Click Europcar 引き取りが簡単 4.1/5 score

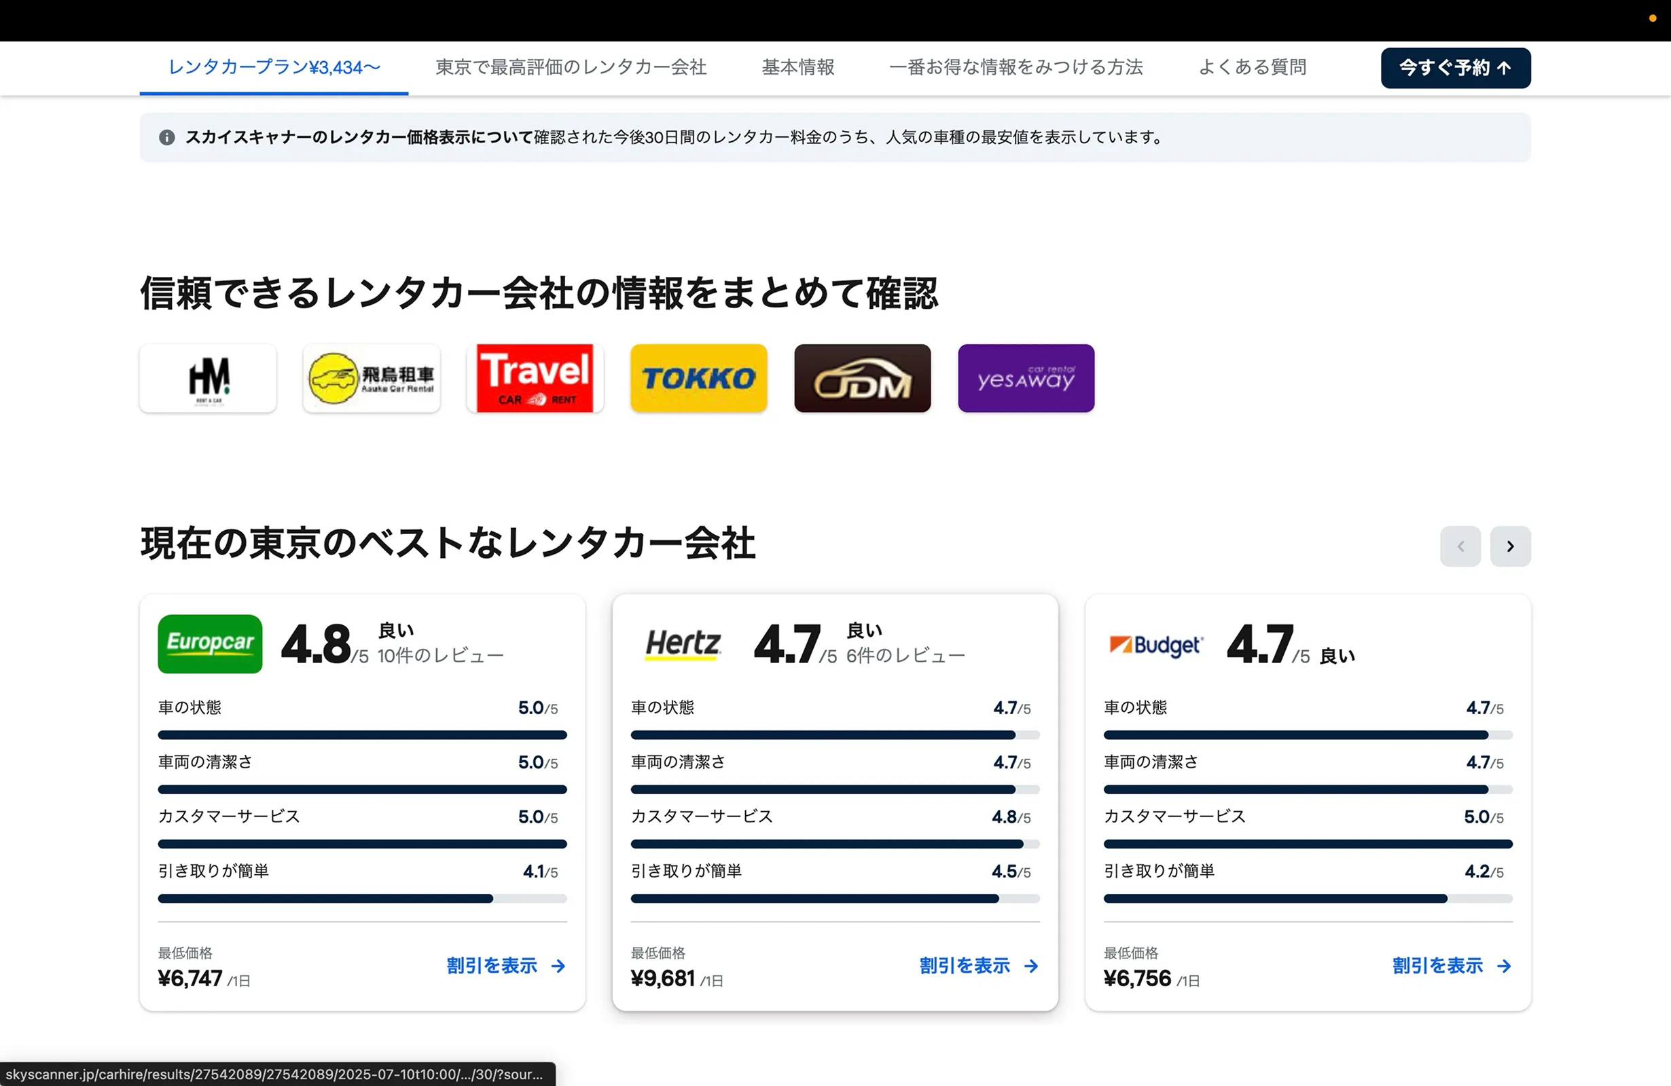[541, 872]
